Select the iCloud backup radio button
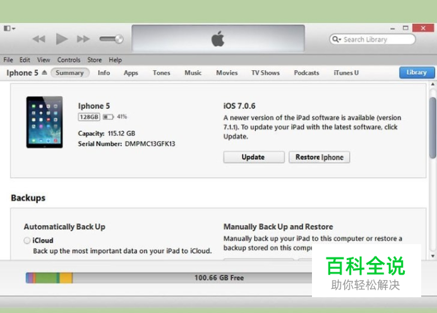The height and width of the screenshot is (313, 437). point(27,240)
